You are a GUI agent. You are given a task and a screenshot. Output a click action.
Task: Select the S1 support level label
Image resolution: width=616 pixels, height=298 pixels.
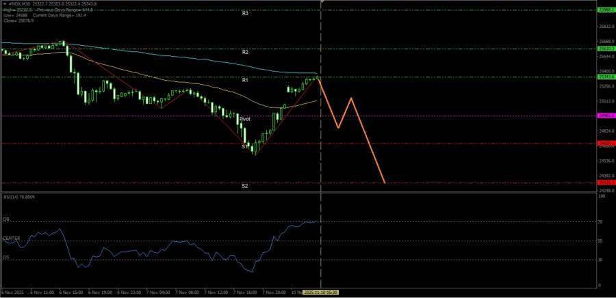(244, 146)
